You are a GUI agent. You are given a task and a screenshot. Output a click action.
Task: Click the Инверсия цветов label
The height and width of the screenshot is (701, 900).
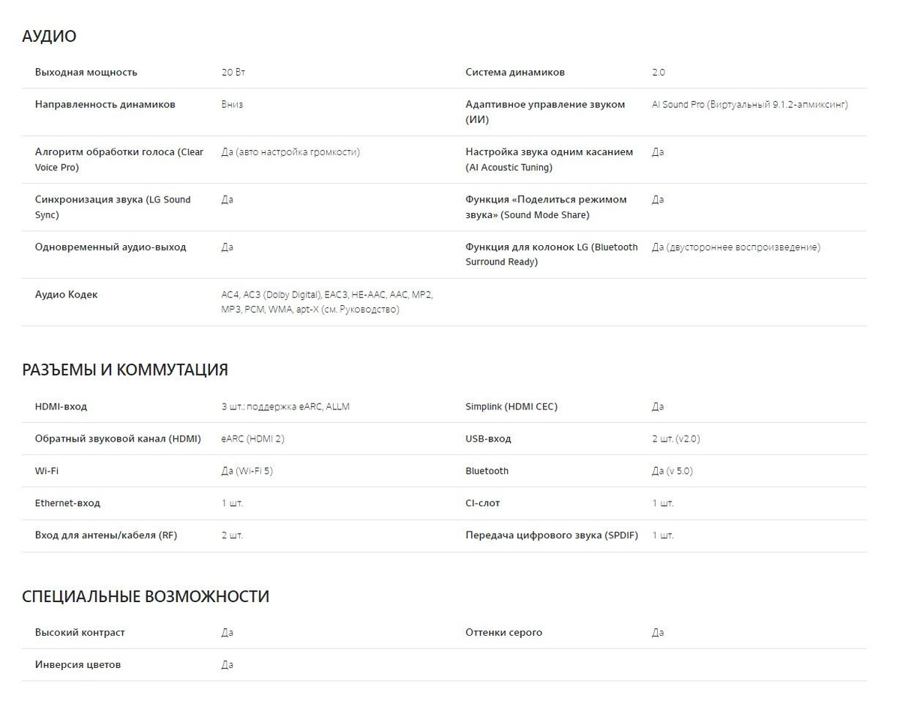78,665
